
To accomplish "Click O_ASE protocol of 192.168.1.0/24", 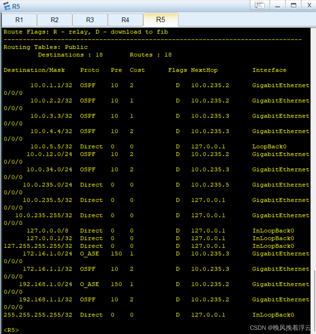I will pyautogui.click(x=90, y=284).
